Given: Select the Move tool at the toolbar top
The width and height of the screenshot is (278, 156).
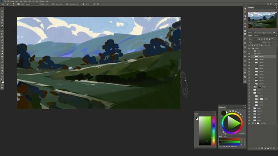Looking at the screenshot, I should 2,12.
